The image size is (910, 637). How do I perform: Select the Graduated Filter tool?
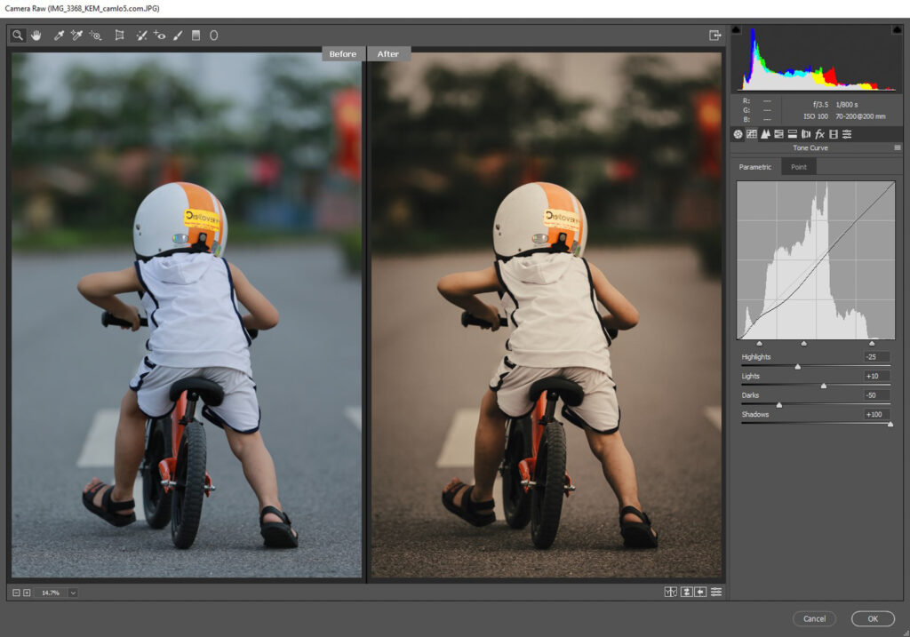(196, 36)
